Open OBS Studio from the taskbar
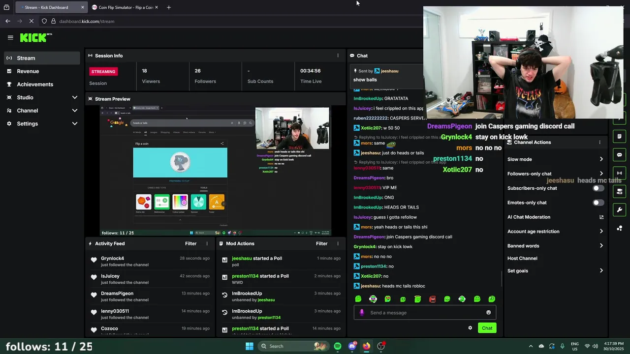 coord(381,346)
